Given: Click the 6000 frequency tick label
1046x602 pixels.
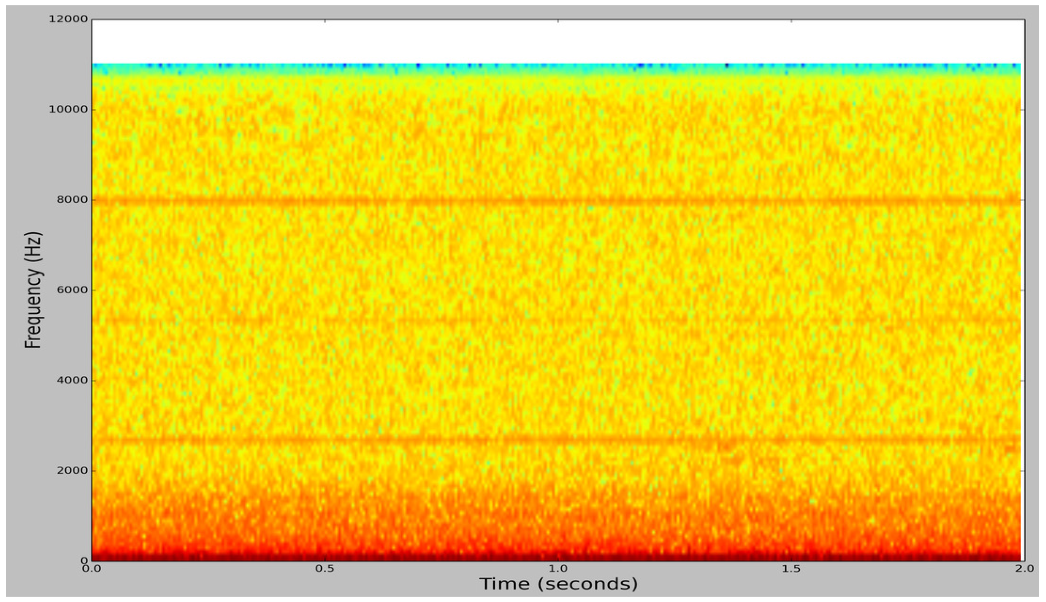Looking at the screenshot, I should 72,290.
